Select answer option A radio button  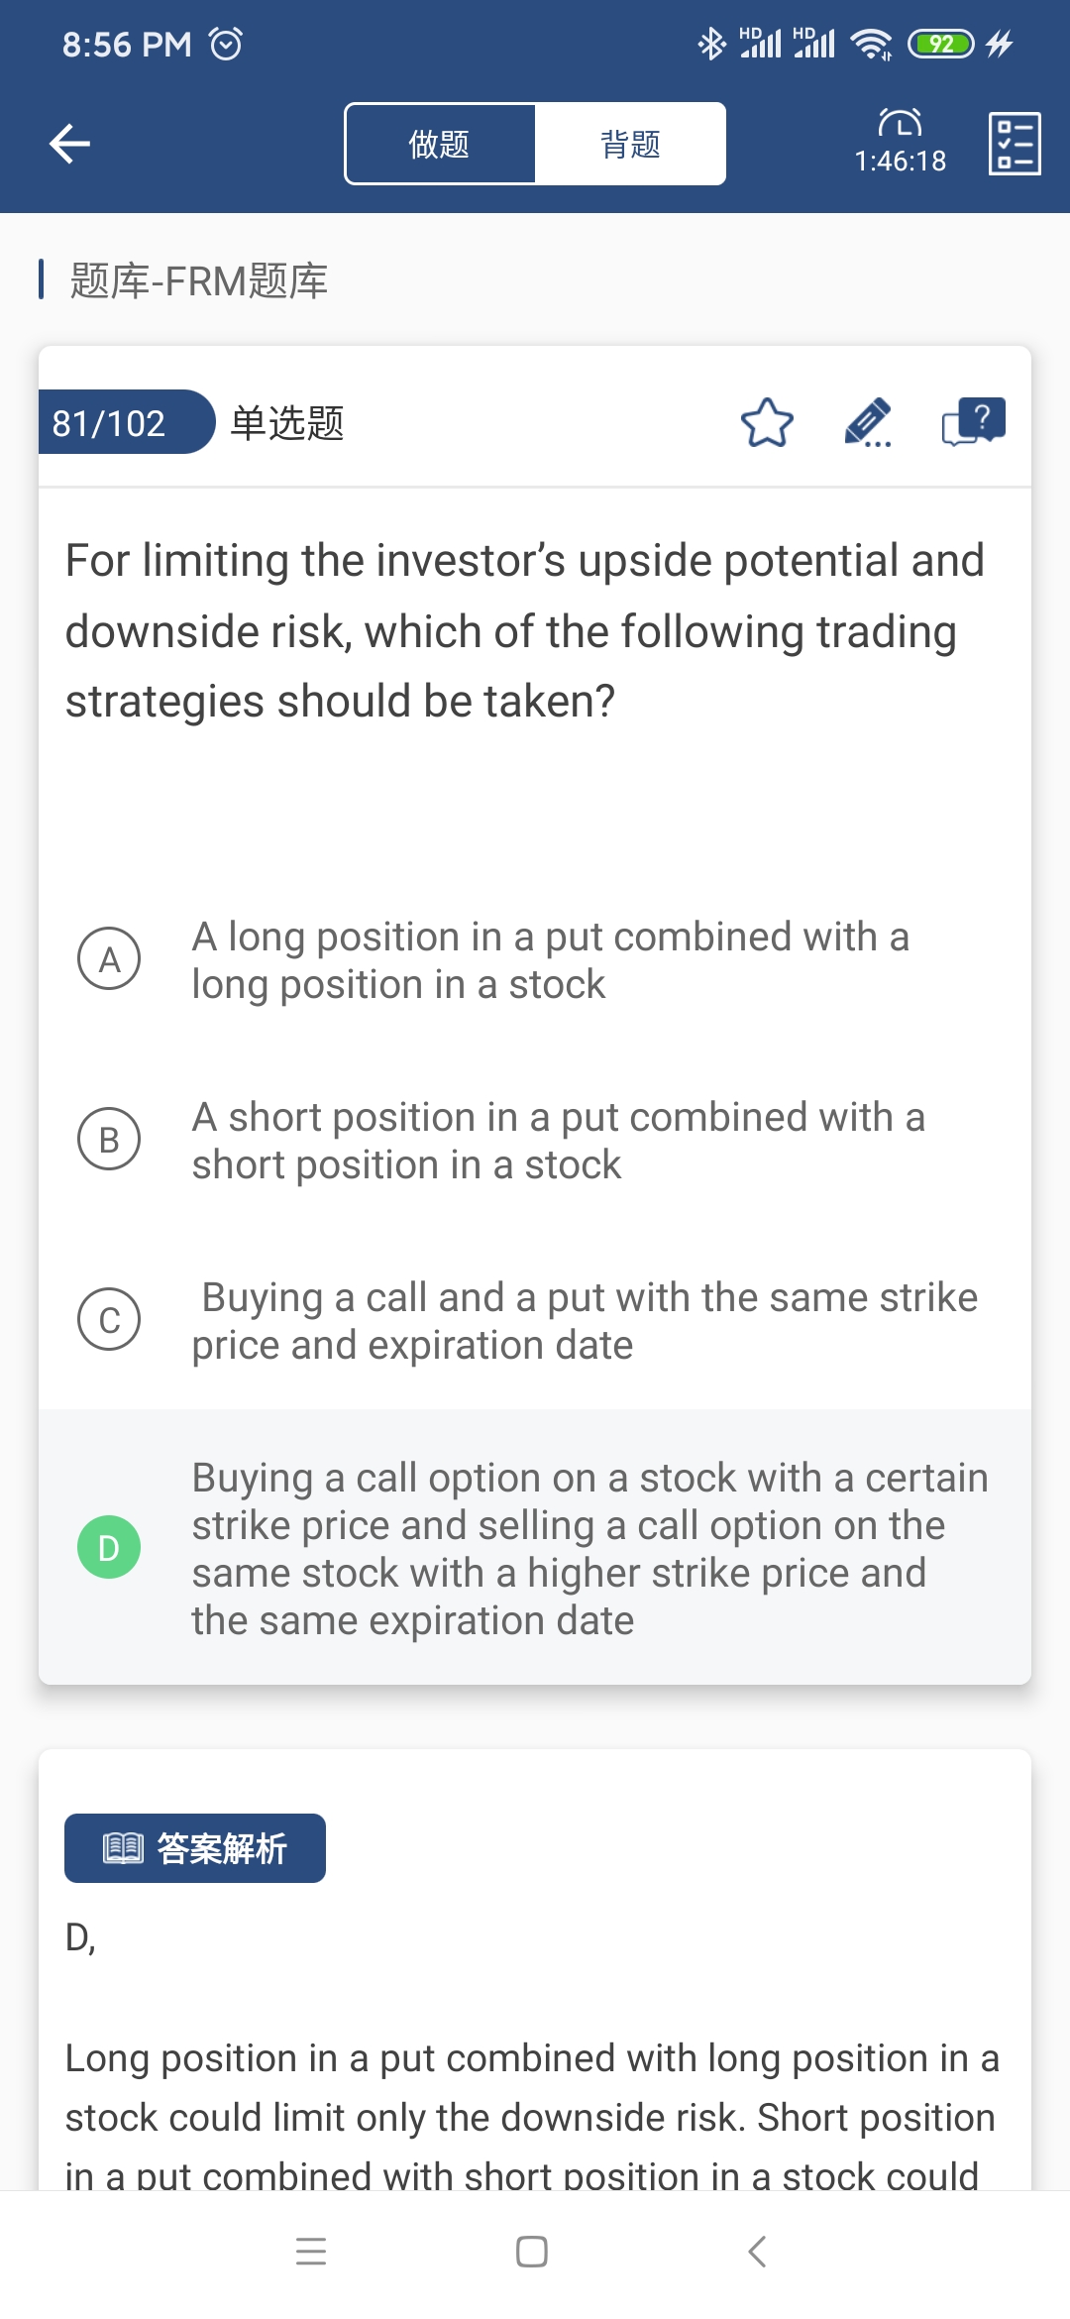point(109,959)
